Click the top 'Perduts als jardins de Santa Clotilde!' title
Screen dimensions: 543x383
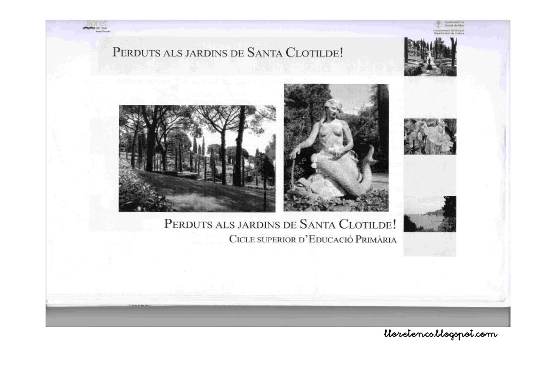(228, 53)
